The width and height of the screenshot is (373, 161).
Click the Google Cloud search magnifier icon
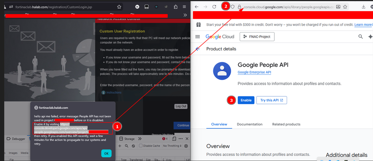pyautogui.click(x=361, y=37)
